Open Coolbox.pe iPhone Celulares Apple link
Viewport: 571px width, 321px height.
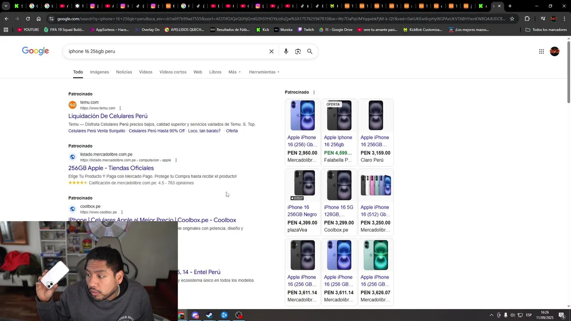(x=152, y=220)
